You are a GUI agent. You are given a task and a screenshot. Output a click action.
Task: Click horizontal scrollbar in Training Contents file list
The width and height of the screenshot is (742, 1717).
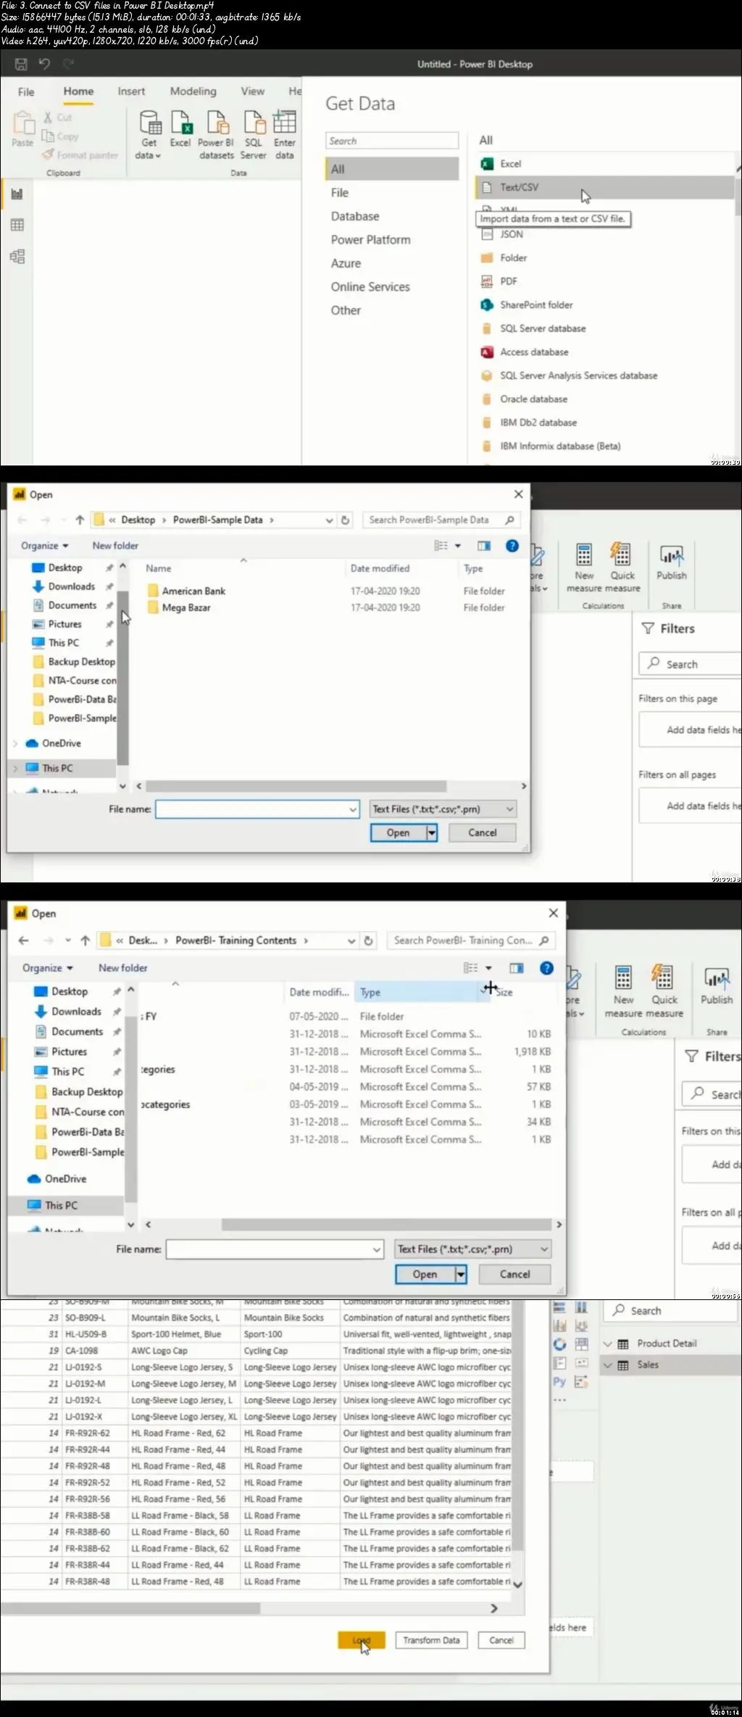click(x=386, y=1225)
